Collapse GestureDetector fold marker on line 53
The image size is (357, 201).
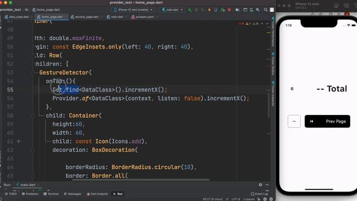(x=33, y=73)
